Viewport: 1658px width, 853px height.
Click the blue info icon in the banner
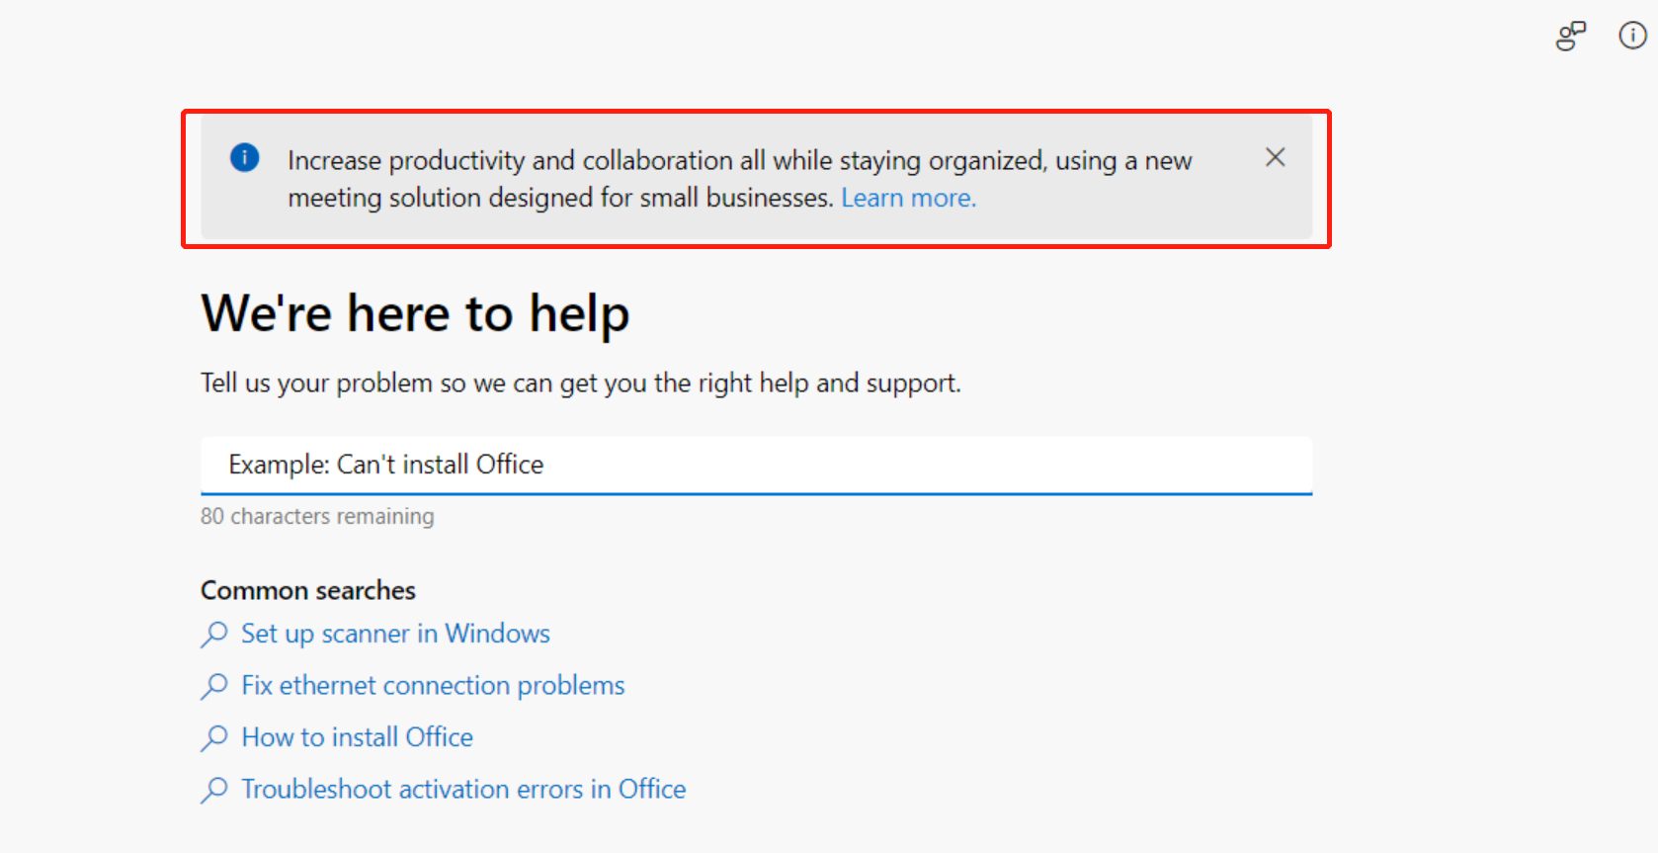tap(245, 157)
